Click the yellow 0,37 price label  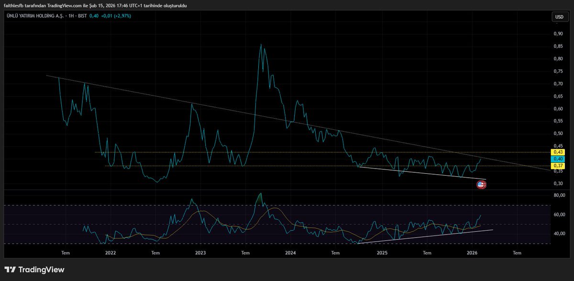[558, 166]
